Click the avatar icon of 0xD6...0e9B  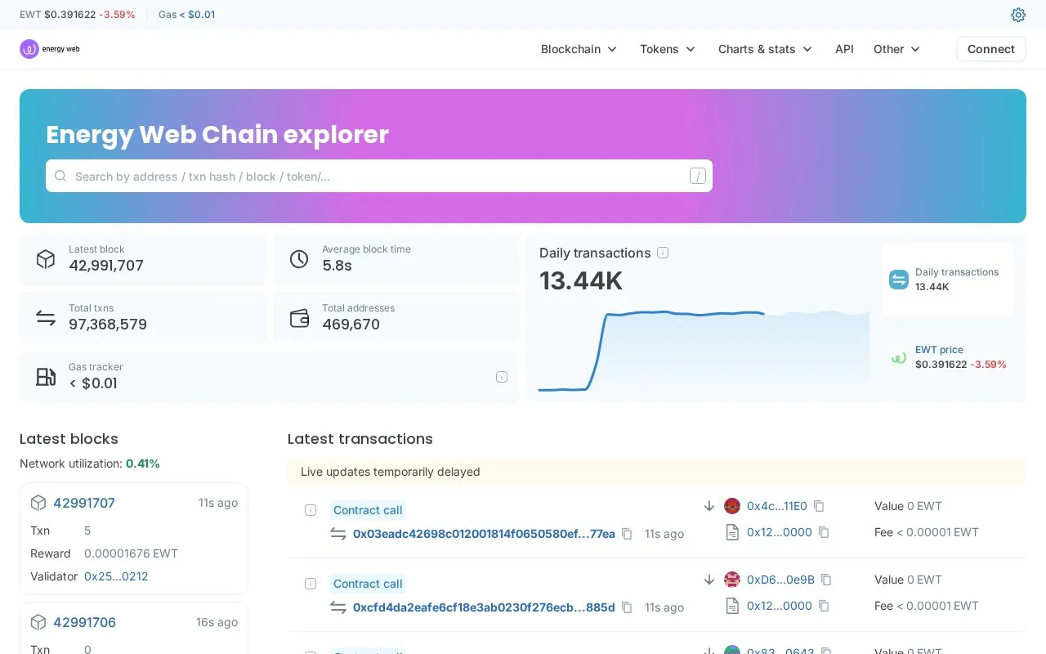(x=732, y=580)
